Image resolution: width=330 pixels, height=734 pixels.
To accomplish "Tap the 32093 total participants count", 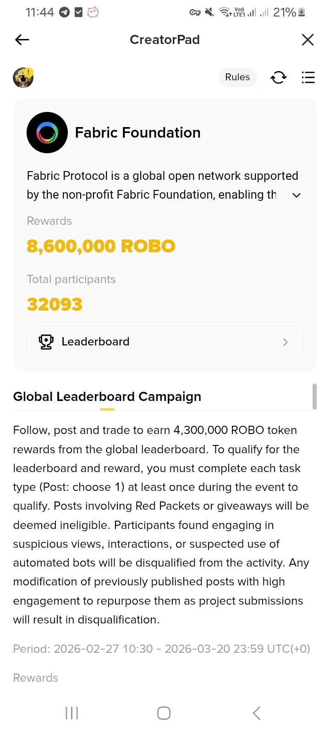I will 55,305.
